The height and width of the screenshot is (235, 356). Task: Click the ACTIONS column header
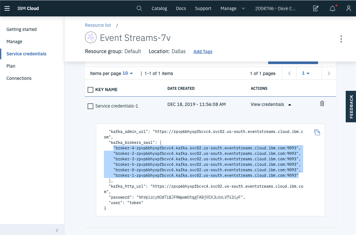(259, 89)
